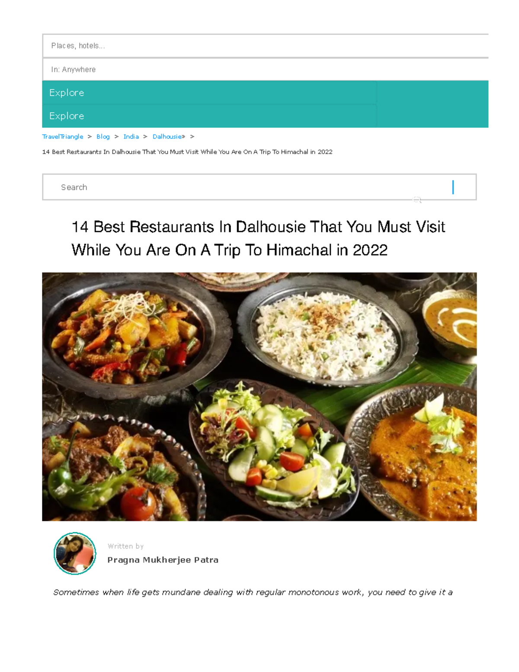Click the Search text field
This screenshot has height=672, width=519.
click(x=259, y=187)
